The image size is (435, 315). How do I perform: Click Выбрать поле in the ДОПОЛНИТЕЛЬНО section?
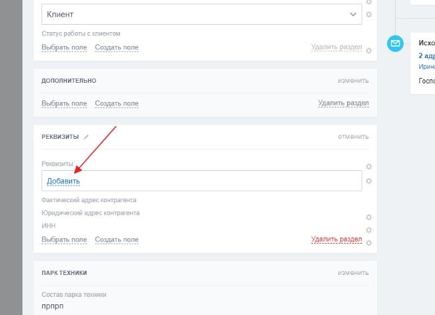click(x=64, y=103)
